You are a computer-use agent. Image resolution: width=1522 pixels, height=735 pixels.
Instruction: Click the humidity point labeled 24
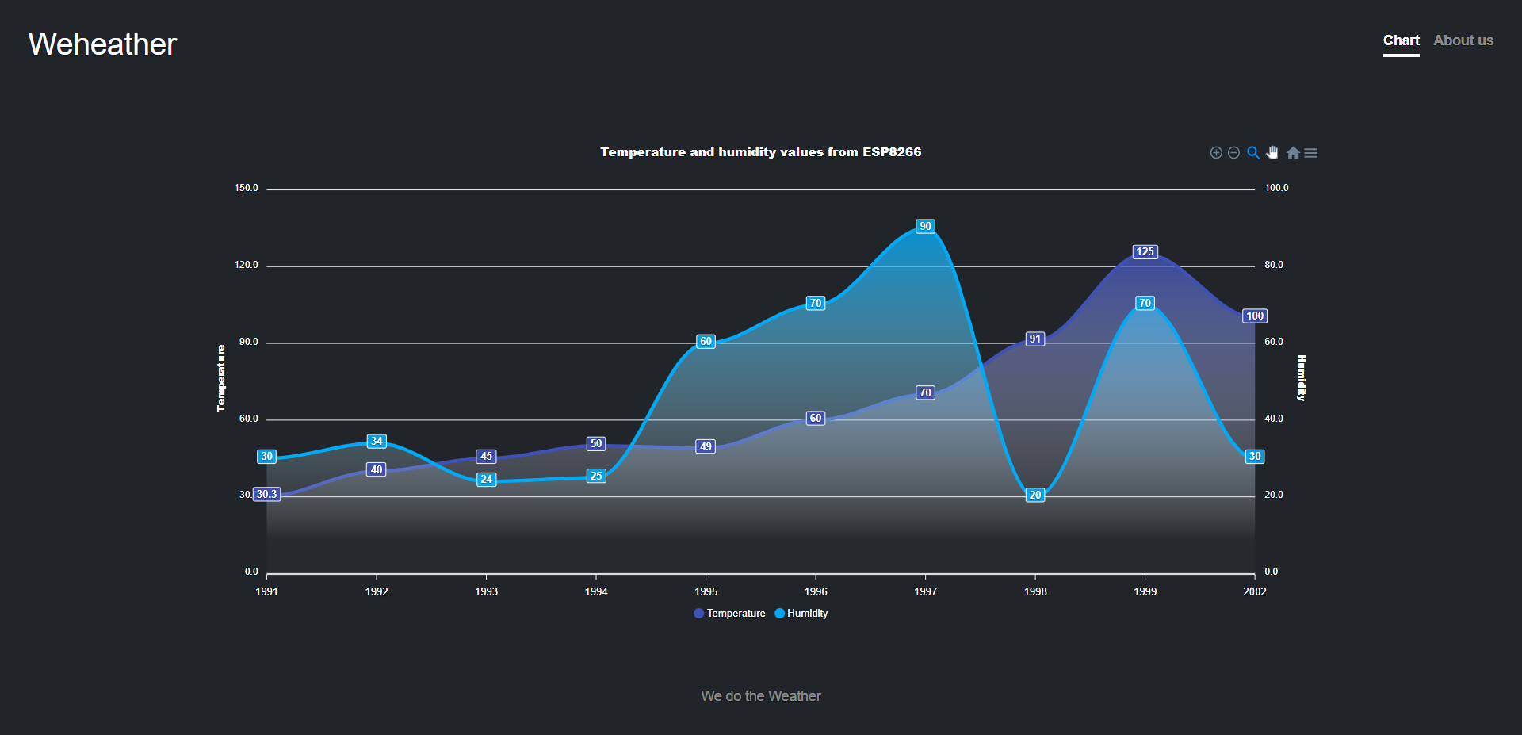487,480
